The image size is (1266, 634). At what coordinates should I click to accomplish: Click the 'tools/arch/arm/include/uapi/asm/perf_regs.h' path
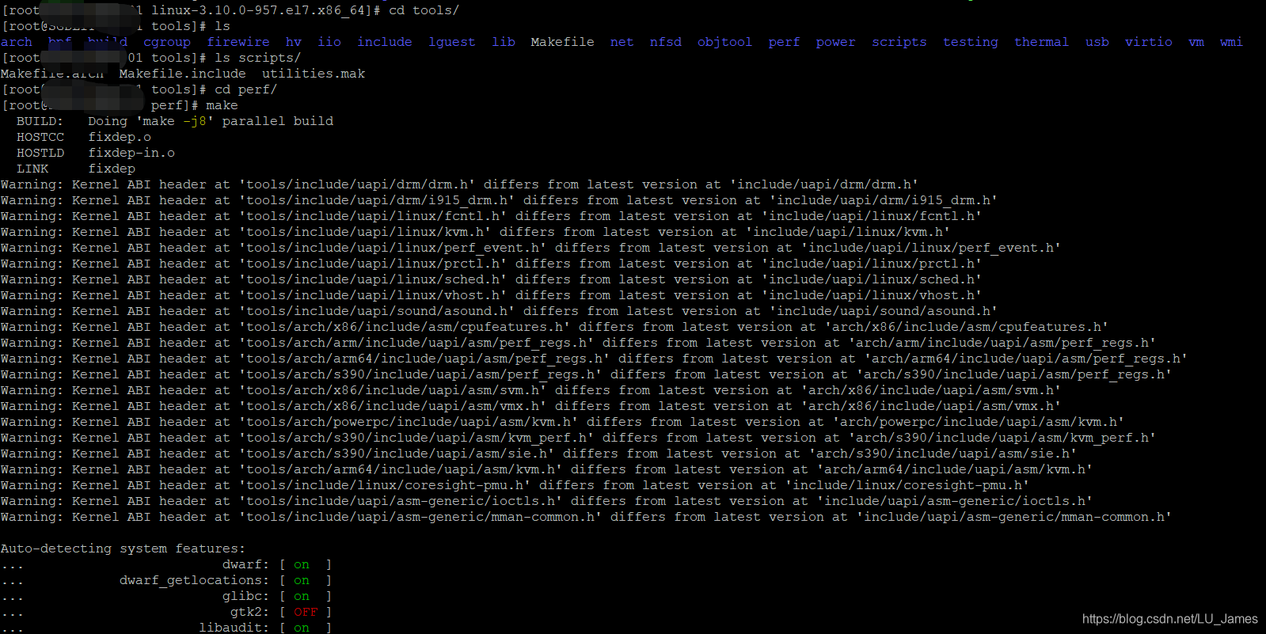pos(416,343)
